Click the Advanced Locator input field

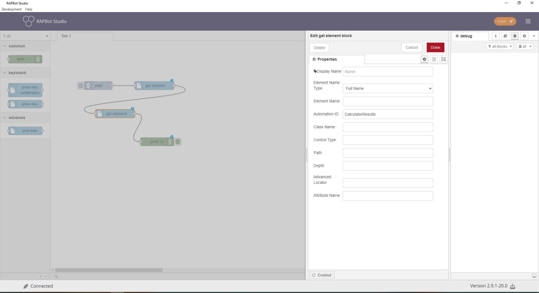tap(388, 183)
